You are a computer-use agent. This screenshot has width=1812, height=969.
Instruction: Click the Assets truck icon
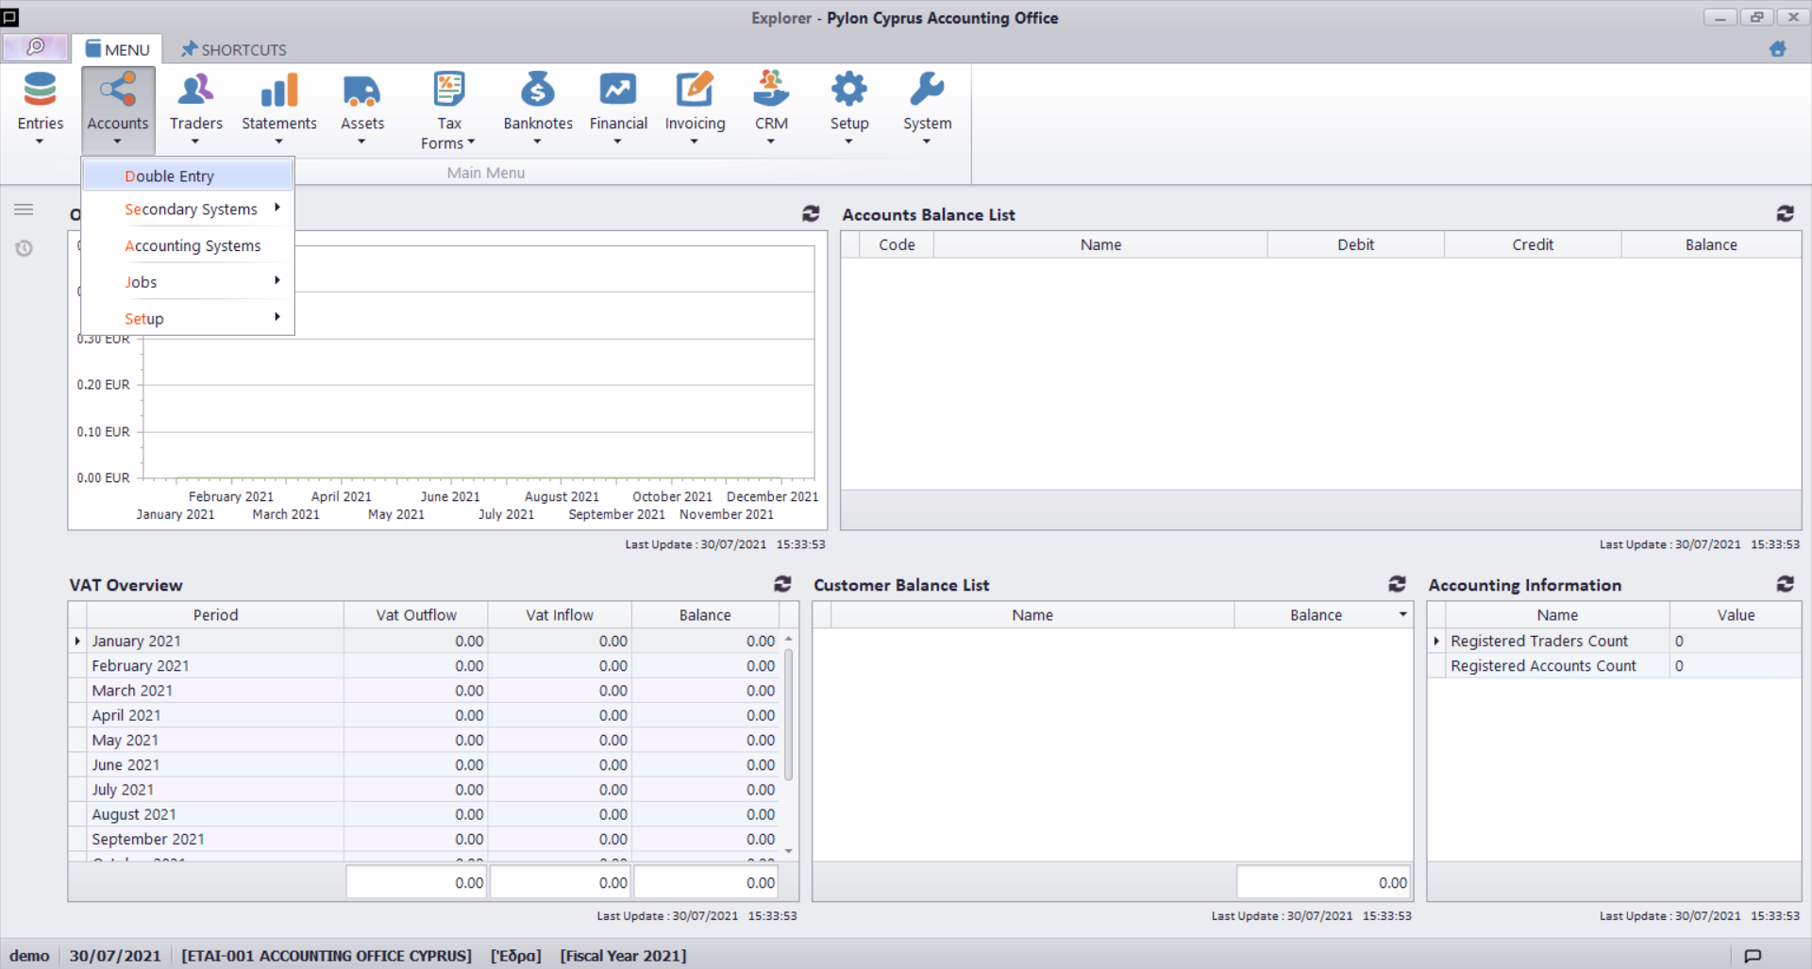[361, 91]
